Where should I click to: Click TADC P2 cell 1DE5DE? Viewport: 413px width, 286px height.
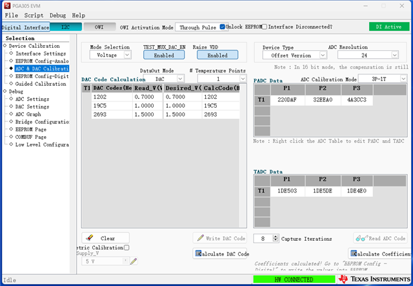323,190
